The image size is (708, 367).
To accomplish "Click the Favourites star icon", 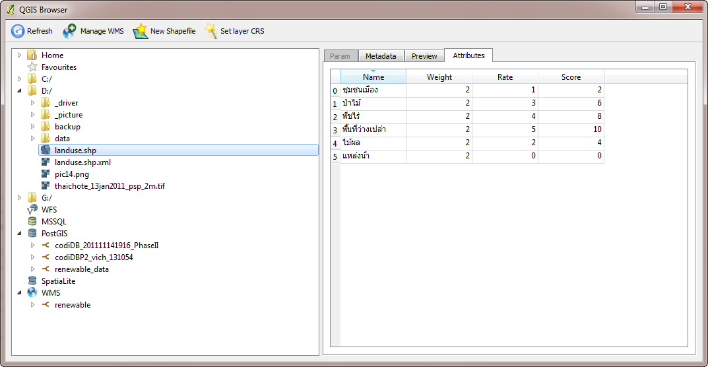I will (x=32, y=67).
